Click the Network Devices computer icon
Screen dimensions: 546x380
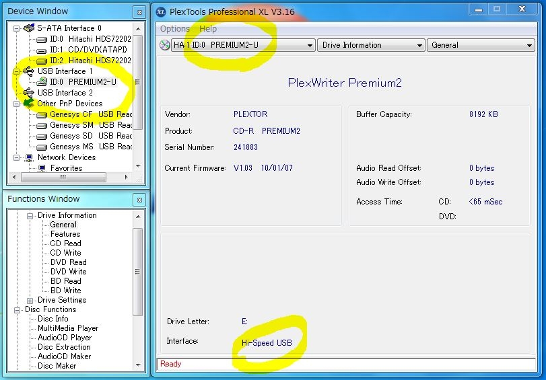pyautogui.click(x=29, y=157)
